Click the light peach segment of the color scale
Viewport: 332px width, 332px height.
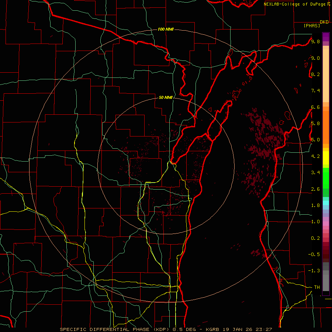[x=326, y=76]
